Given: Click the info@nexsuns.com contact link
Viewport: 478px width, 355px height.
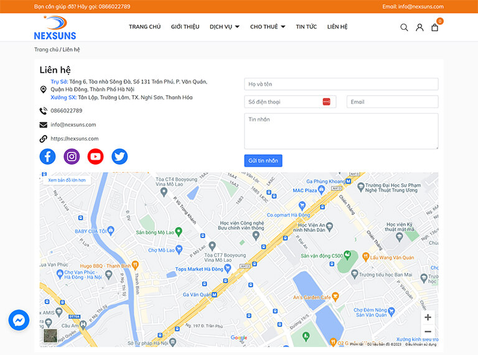Looking at the screenshot, I should (x=73, y=125).
